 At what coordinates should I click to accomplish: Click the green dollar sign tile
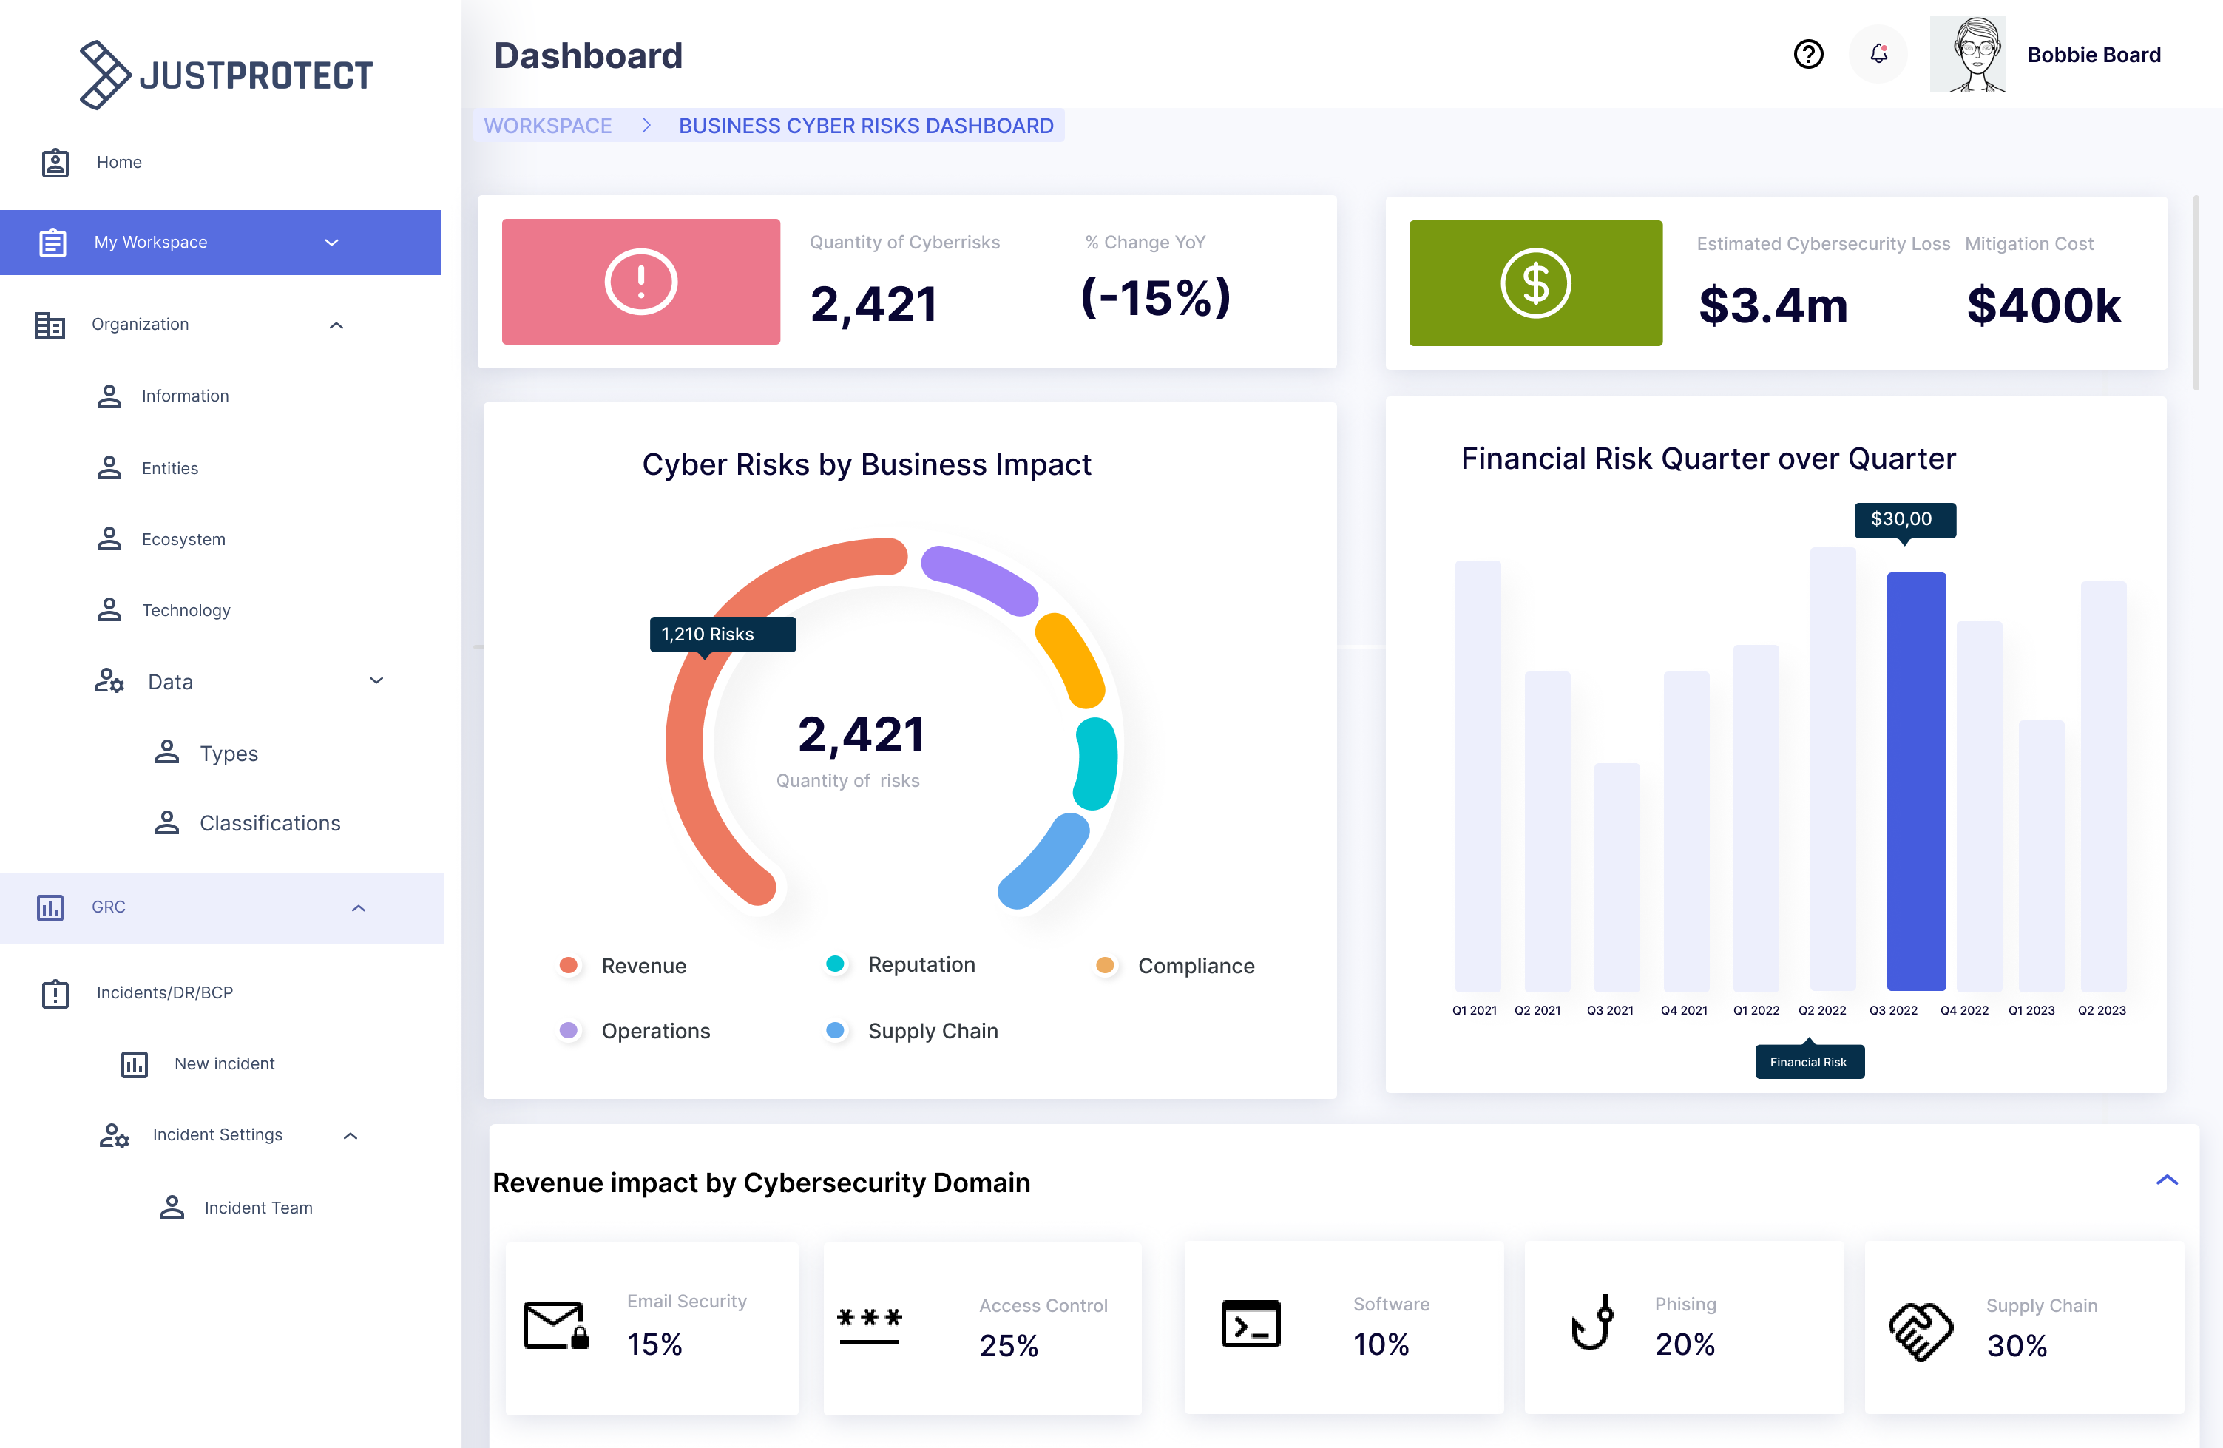pos(1536,283)
